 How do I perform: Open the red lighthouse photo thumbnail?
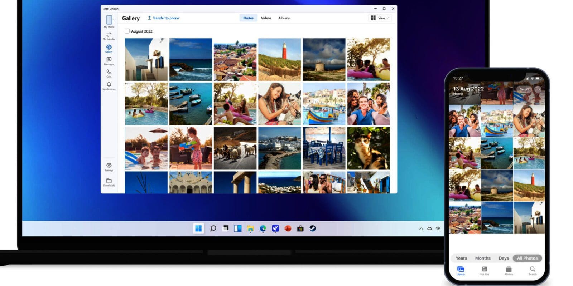pos(279,59)
